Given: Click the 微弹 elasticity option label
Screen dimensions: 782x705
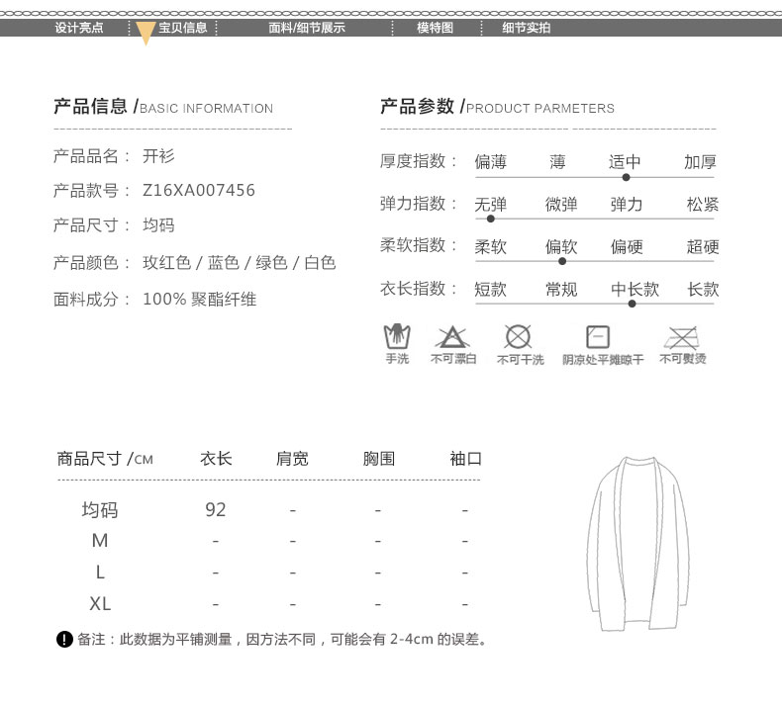Looking at the screenshot, I should [x=561, y=204].
